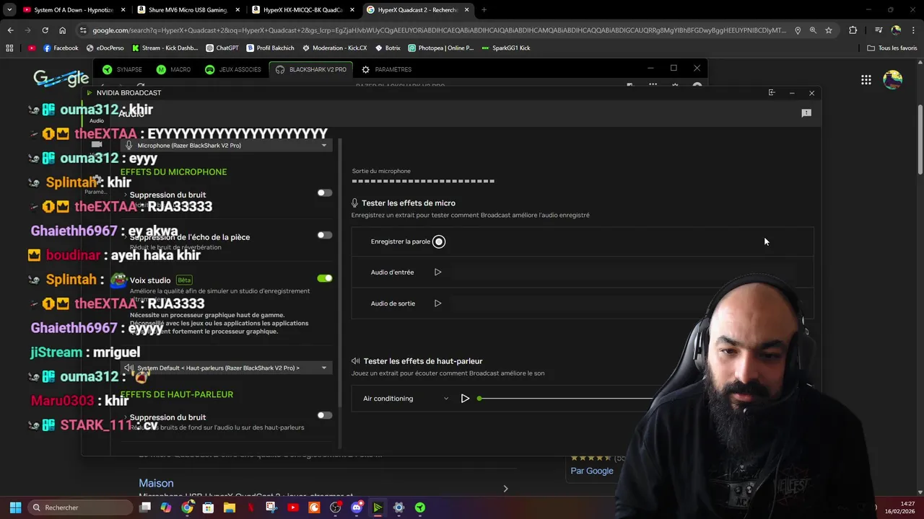Click the Maison search result link
Screen dimensions: 924x519
pos(156,483)
